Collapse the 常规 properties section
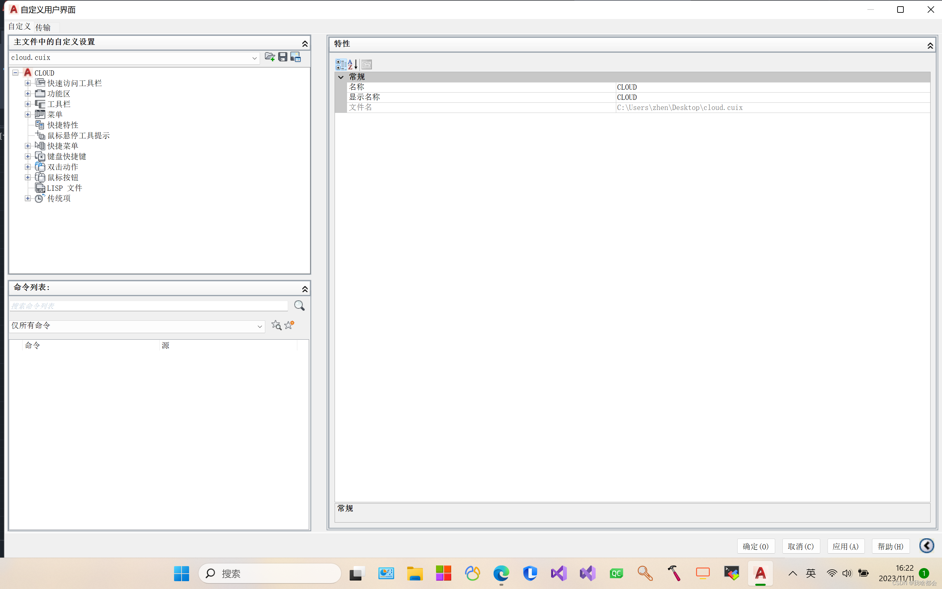Viewport: 942px width, 589px height. tap(340, 77)
